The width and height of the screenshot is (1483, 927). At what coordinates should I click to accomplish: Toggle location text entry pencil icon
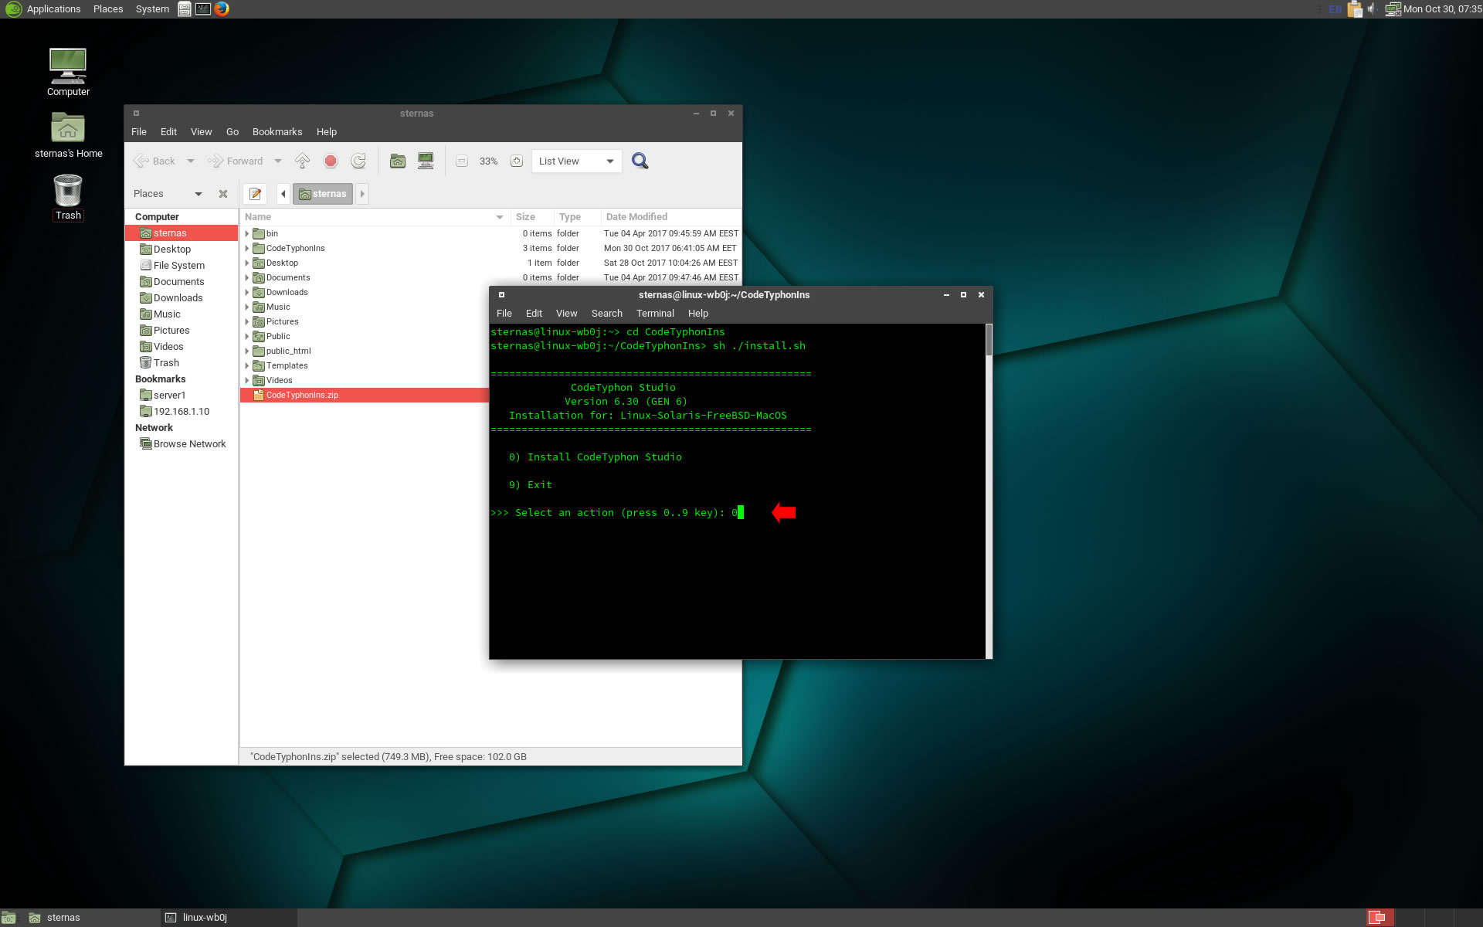tap(255, 193)
